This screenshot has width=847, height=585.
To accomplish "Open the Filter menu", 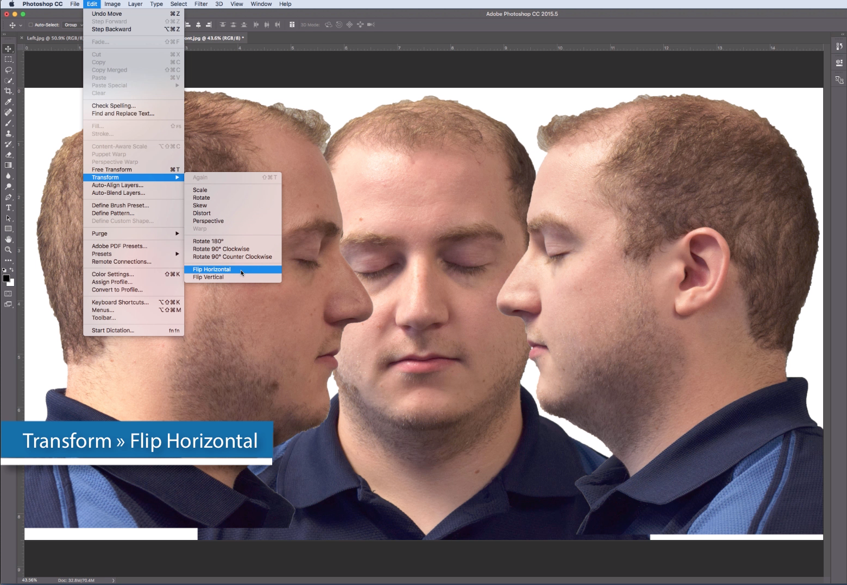I will (x=201, y=4).
